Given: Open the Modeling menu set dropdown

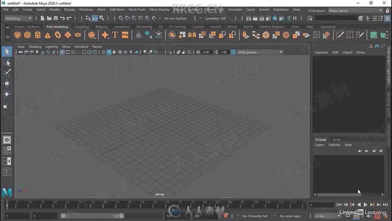Looking at the screenshot, I should [x=18, y=18].
